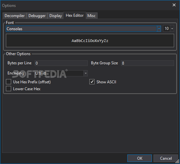Open the Debugger tab
Screen dimensions: 180x164
point(37,16)
